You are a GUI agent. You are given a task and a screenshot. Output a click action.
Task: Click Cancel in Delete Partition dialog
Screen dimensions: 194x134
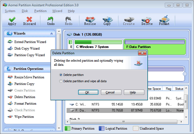111,92
